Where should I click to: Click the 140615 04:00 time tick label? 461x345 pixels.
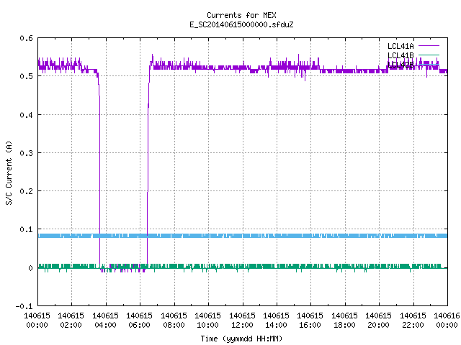[x=105, y=321]
